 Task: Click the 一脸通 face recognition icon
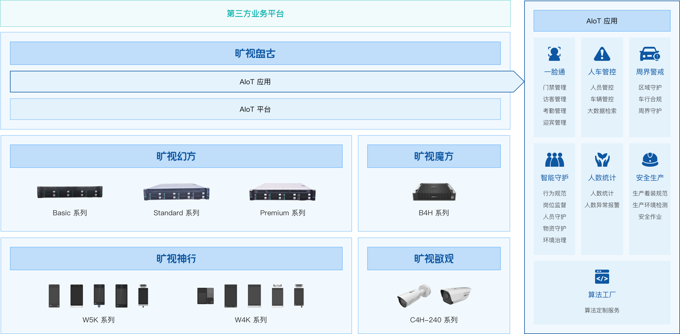[x=554, y=54]
